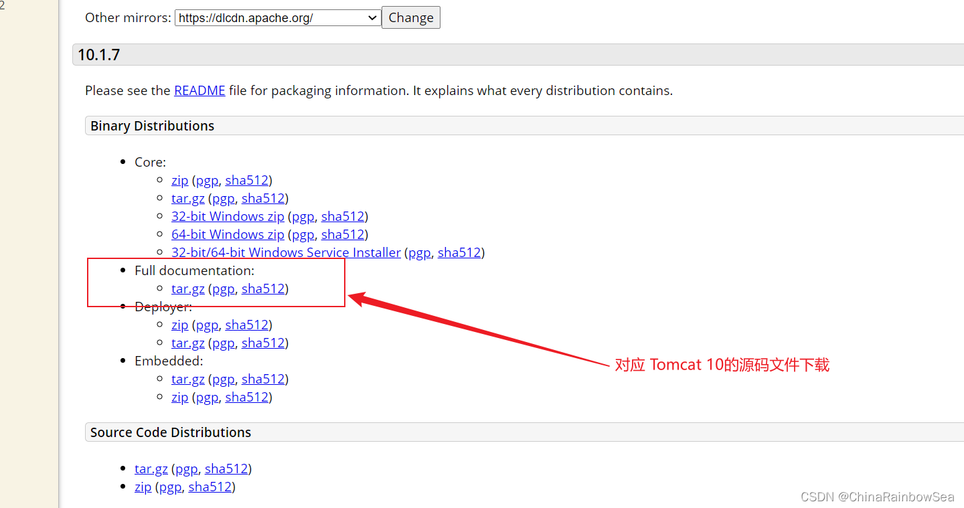Click the Binary Distributions heading

(153, 126)
